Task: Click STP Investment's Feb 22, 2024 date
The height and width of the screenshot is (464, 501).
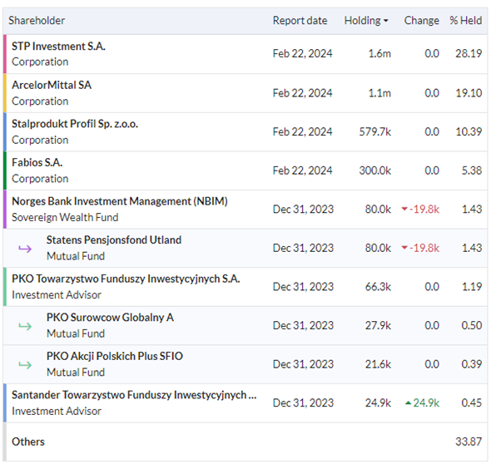Action: (302, 54)
